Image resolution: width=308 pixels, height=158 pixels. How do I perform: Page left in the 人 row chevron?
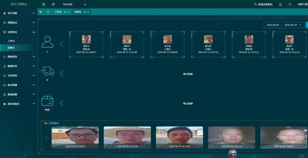tap(62, 44)
